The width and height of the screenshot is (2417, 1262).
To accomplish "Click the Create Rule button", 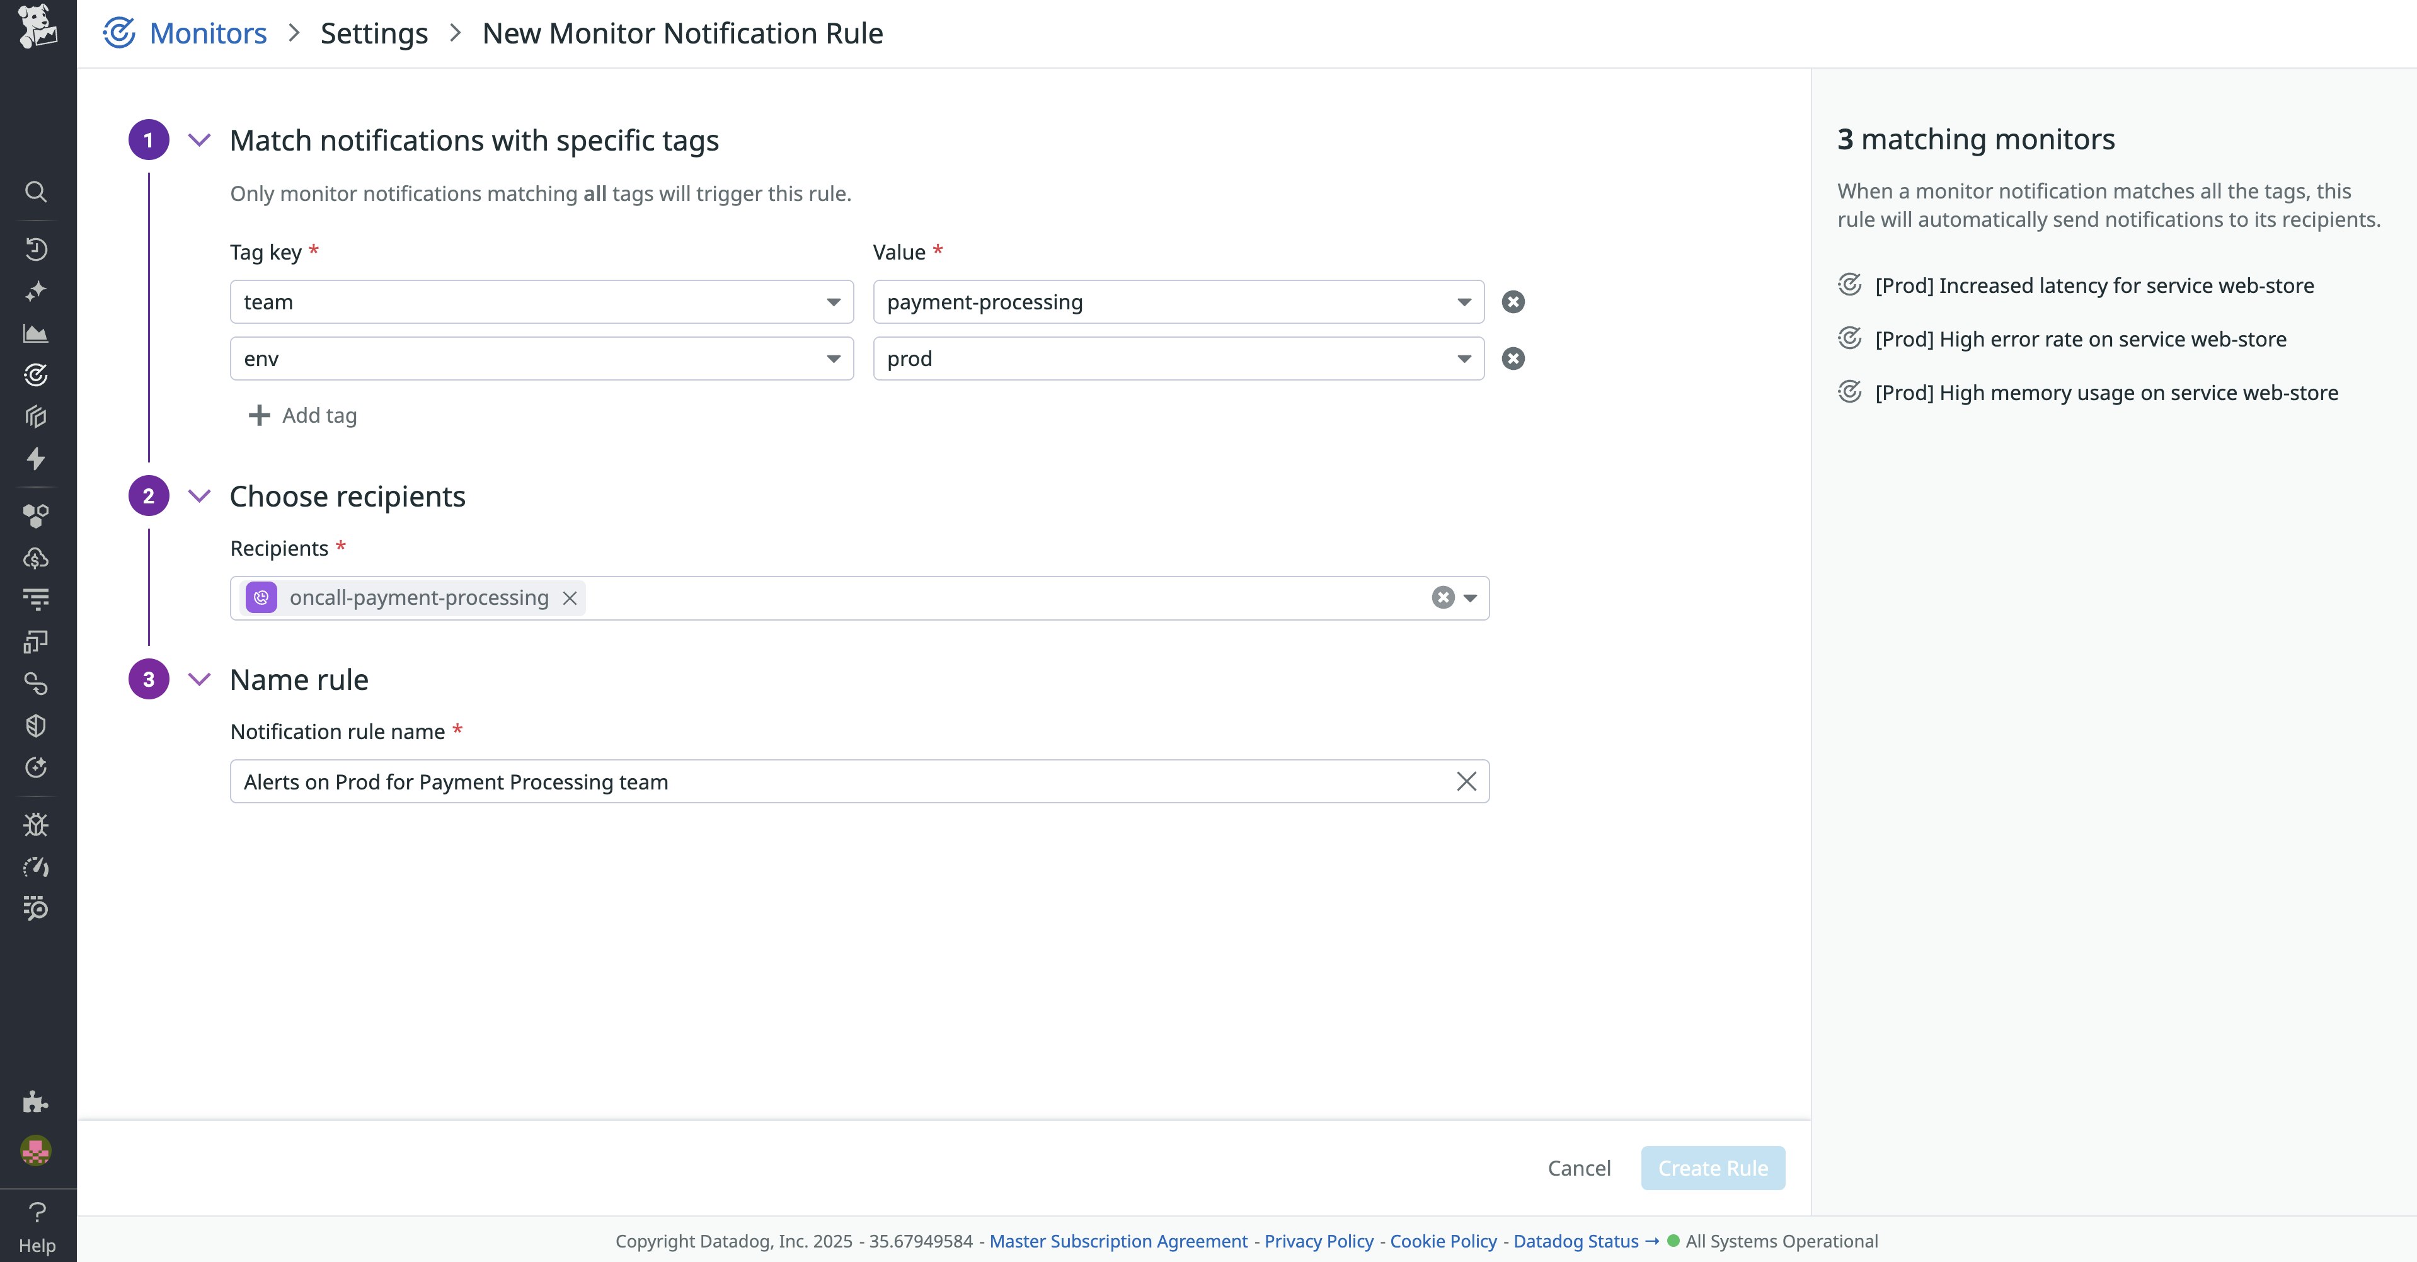I will pos(1711,1168).
